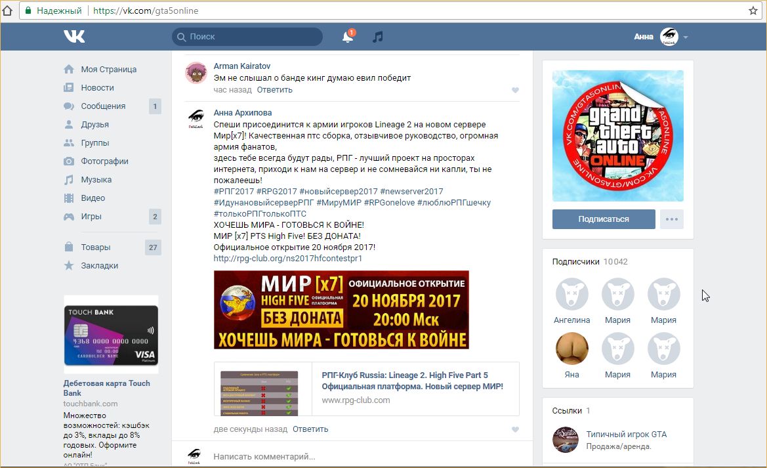This screenshot has height=468, width=767.
Task: Open Arman Kairatov's profile name link
Action: [241, 66]
